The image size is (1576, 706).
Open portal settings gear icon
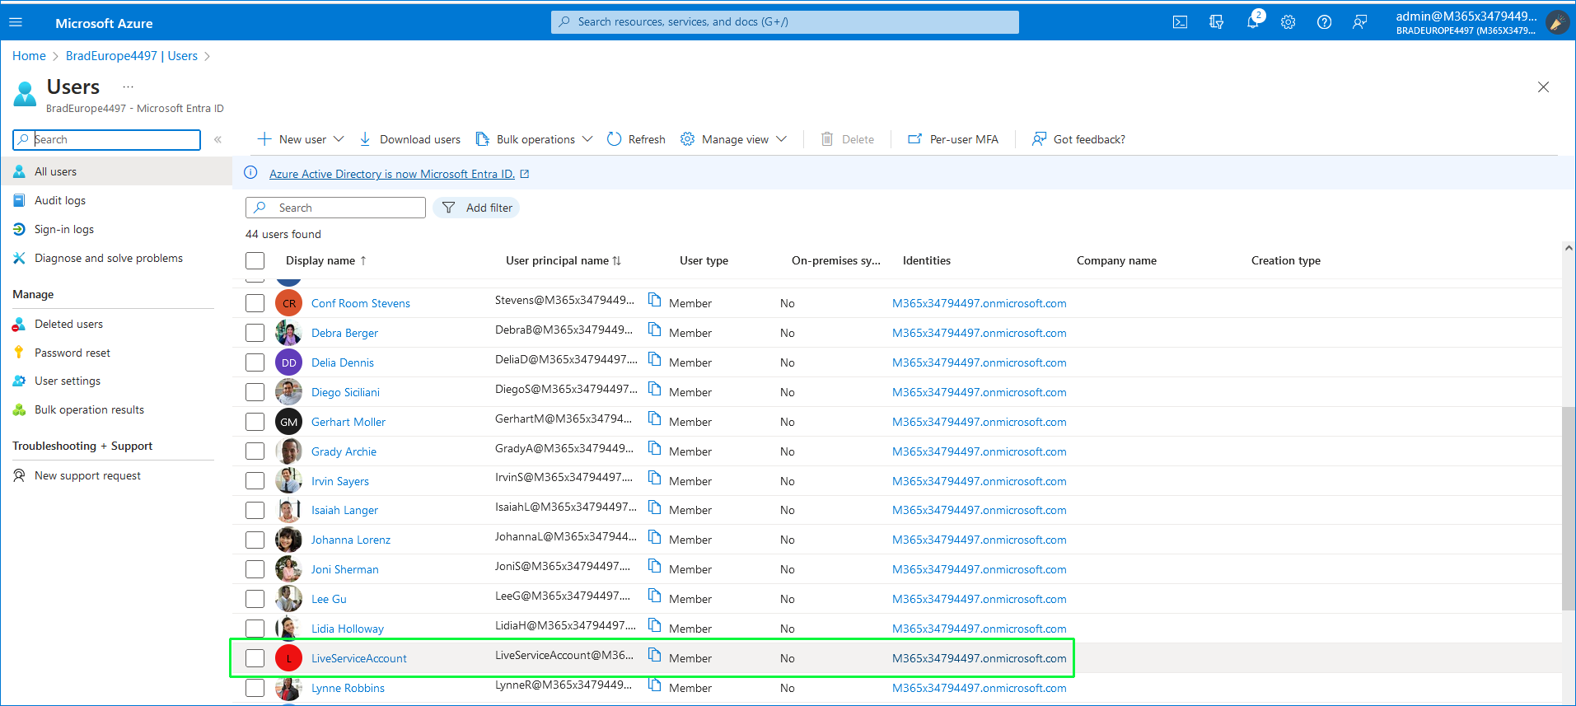pos(1288,22)
